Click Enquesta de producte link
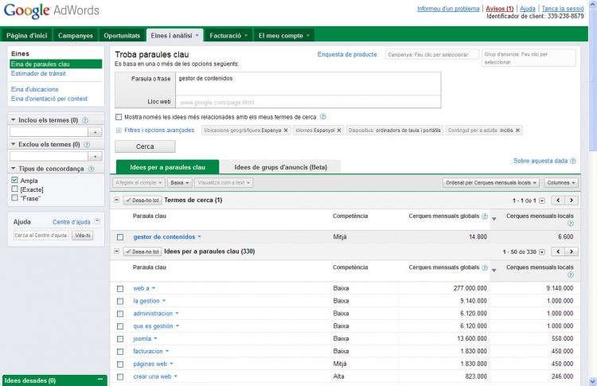This screenshot has width=597, height=386. click(347, 54)
